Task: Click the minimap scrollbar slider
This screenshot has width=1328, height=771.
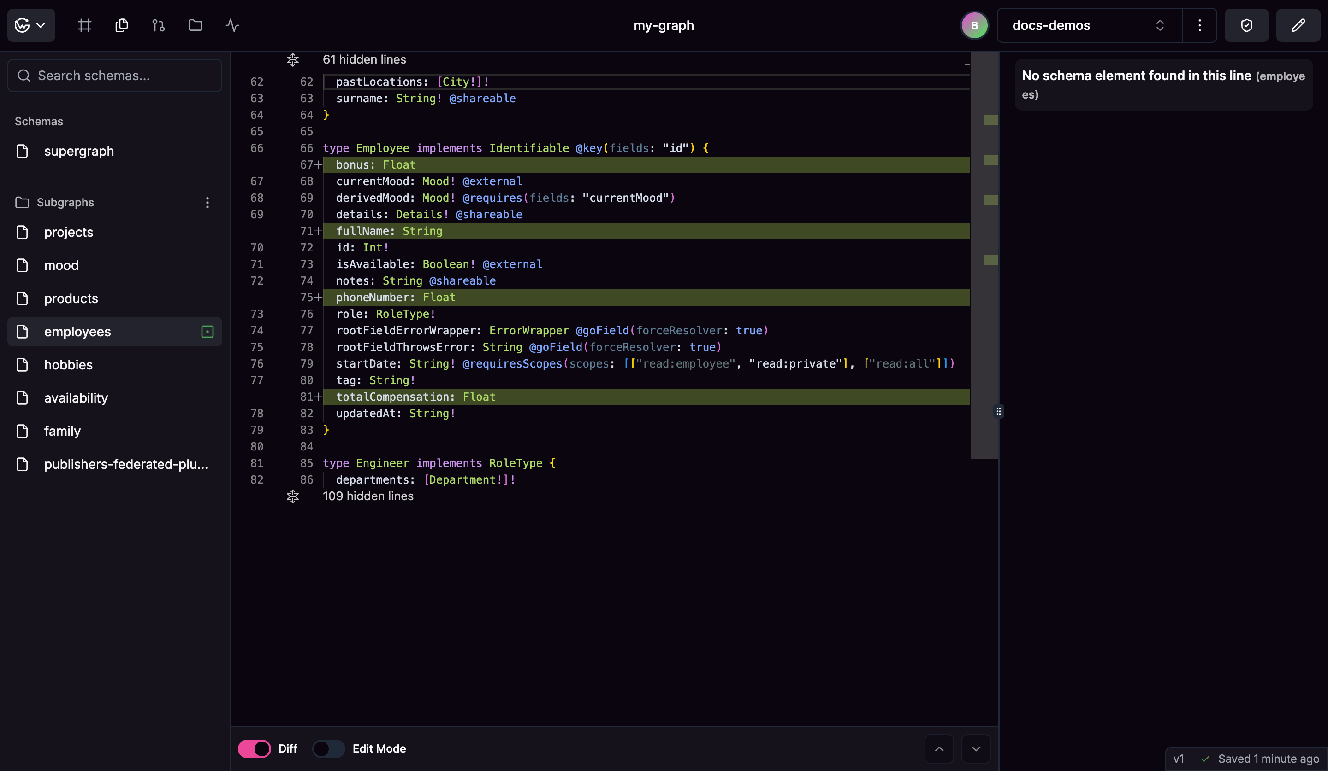Action: point(984,255)
